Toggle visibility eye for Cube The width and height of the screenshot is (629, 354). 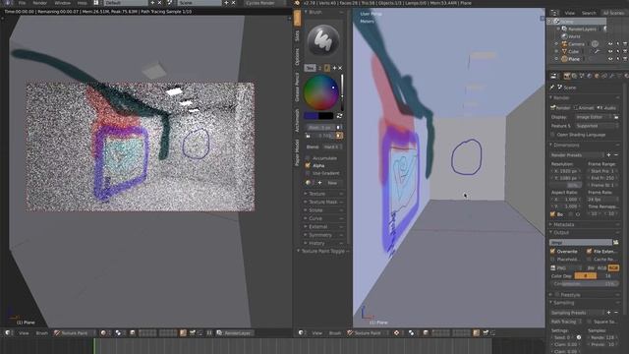610,51
